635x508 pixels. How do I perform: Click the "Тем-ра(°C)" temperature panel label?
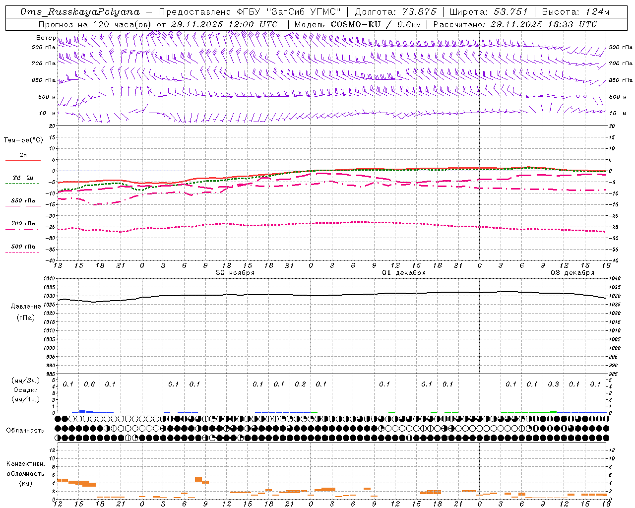point(23,140)
